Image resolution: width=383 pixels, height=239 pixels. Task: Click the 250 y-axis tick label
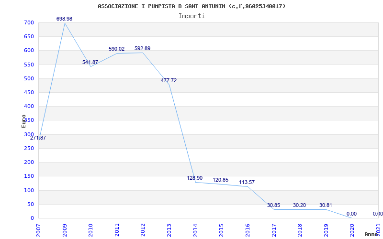(x=29, y=148)
